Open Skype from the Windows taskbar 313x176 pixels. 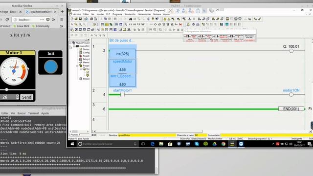pos(197,144)
